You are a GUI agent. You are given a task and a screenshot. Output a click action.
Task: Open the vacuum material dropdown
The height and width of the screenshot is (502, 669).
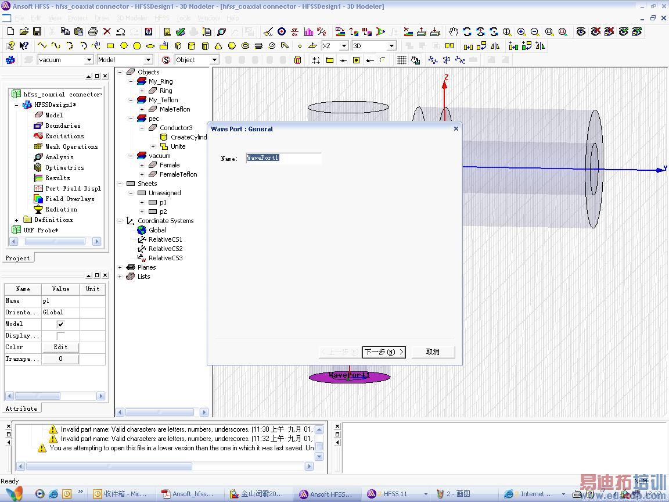[89, 60]
